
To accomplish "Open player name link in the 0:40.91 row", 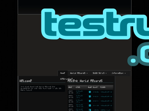I will (106, 96).
